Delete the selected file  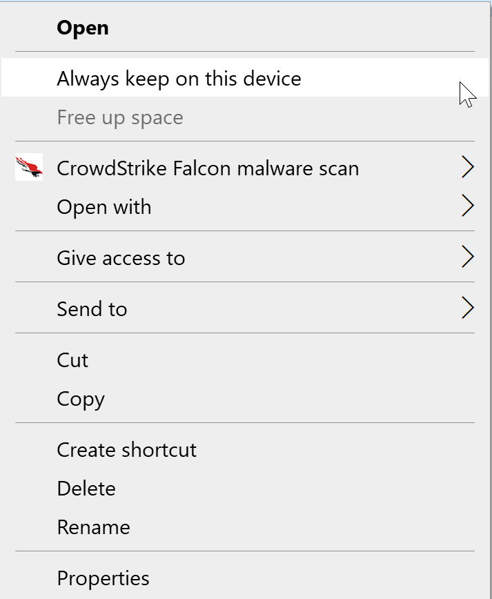pos(86,488)
